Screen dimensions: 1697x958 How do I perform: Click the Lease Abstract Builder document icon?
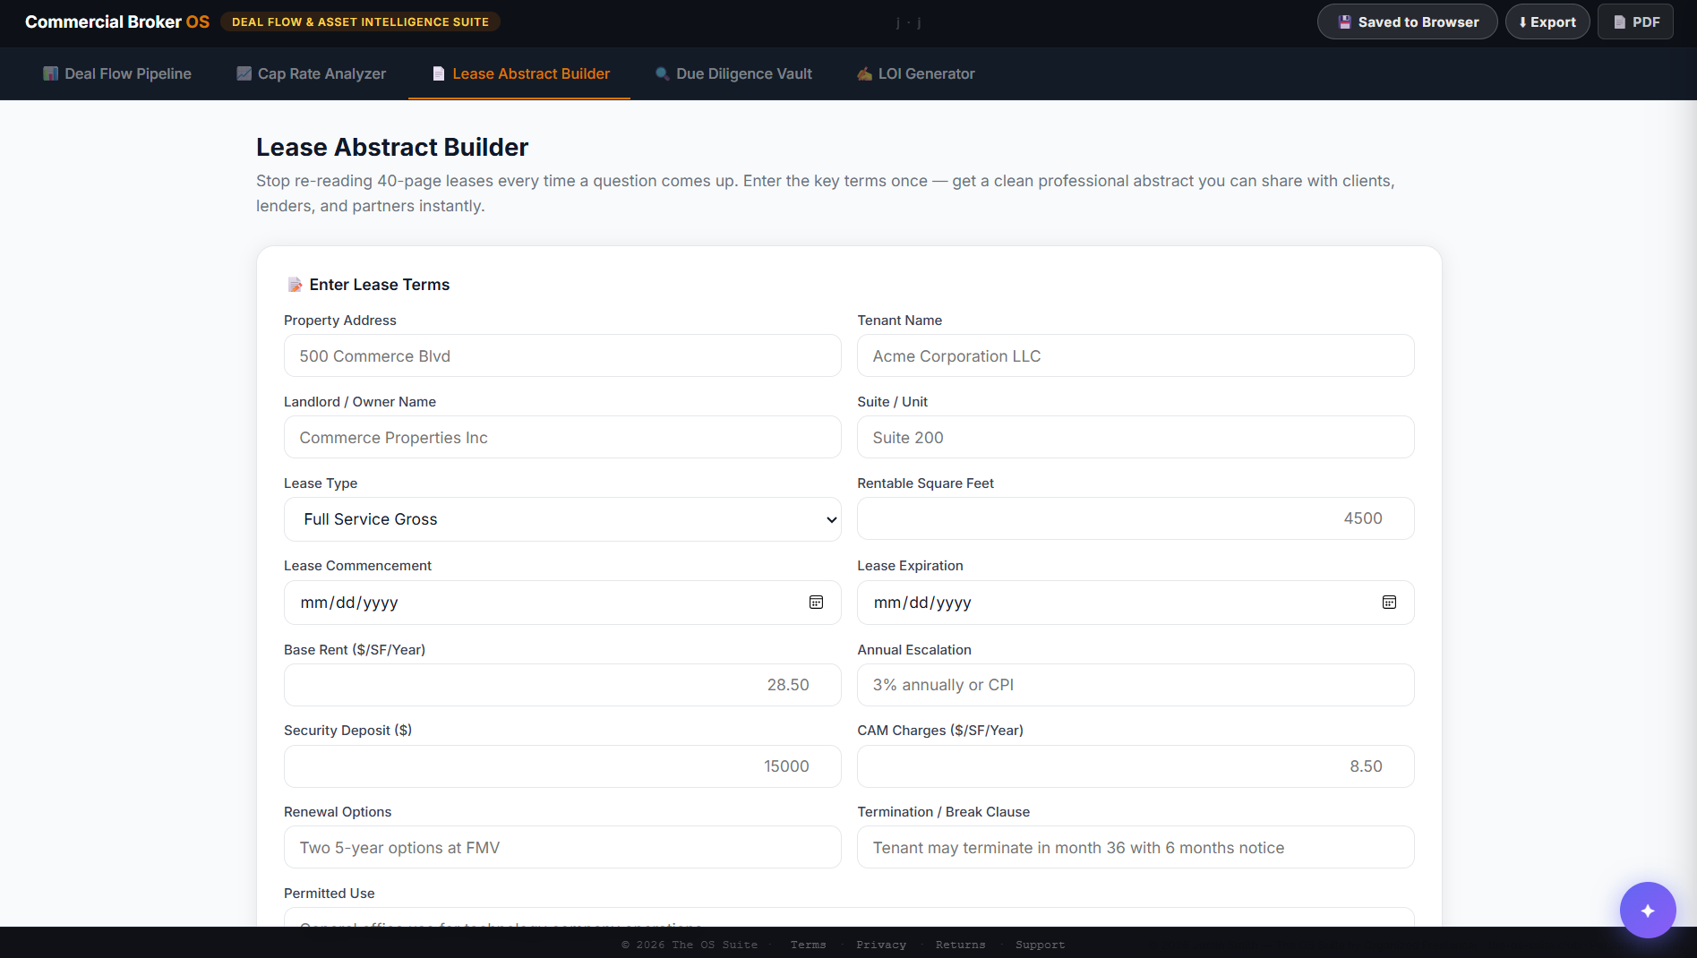439,73
